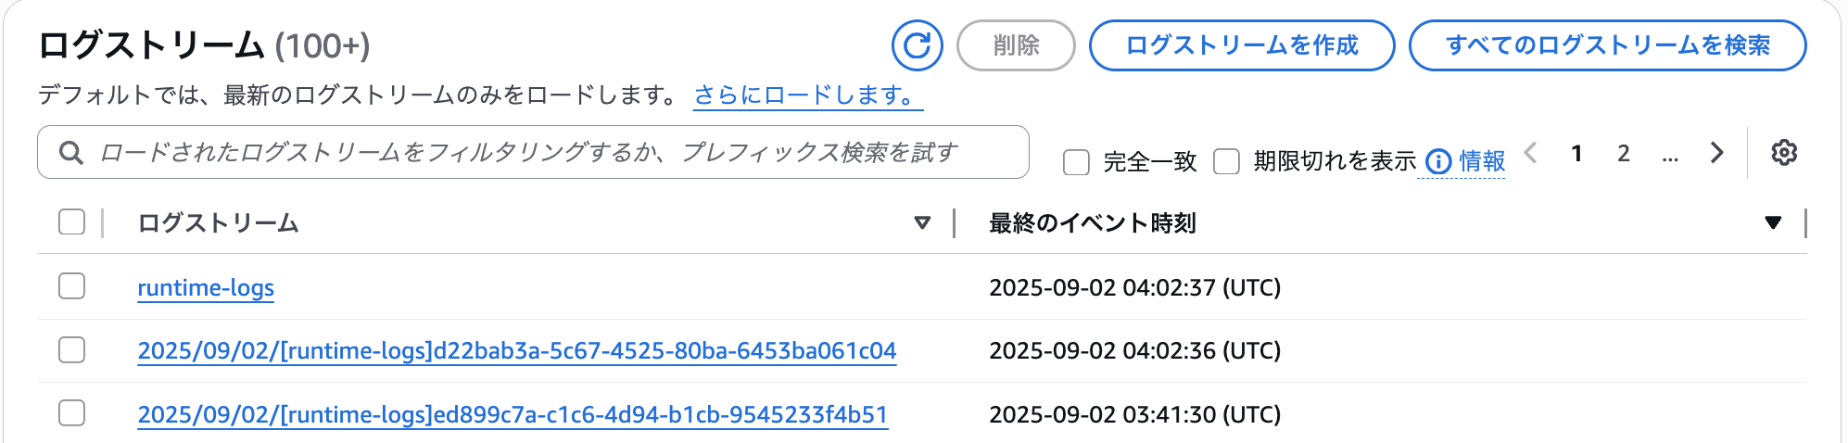Click すべてのログストリームを検索 button
The width and height of the screenshot is (1848, 443).
(x=1608, y=45)
